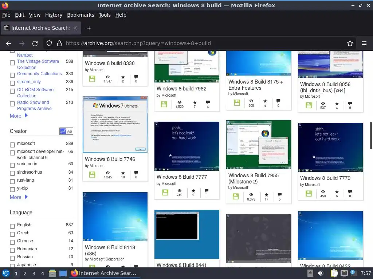This screenshot has height=279, width=373.
Task: Open the Bookmarks menu
Action: (81, 15)
